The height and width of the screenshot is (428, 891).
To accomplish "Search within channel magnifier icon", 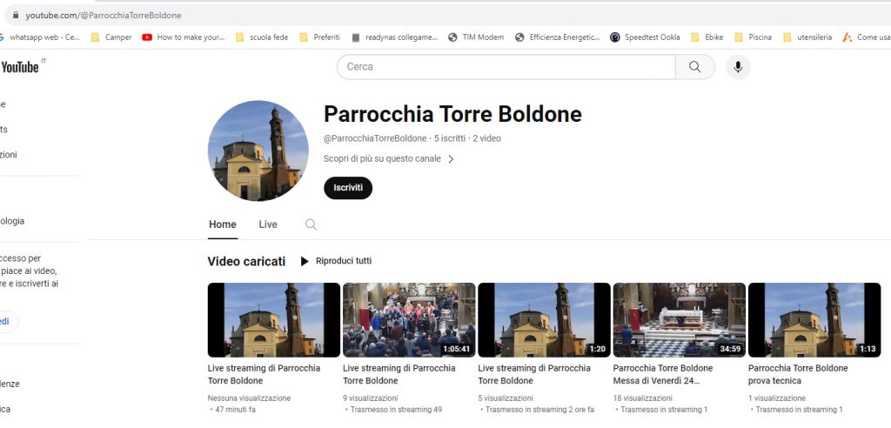I will (x=311, y=224).
